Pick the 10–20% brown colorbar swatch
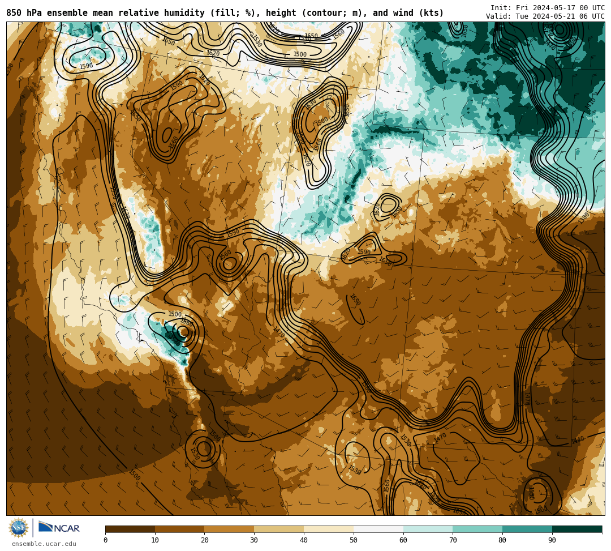Screen dimensions: 611x551 click(180, 529)
